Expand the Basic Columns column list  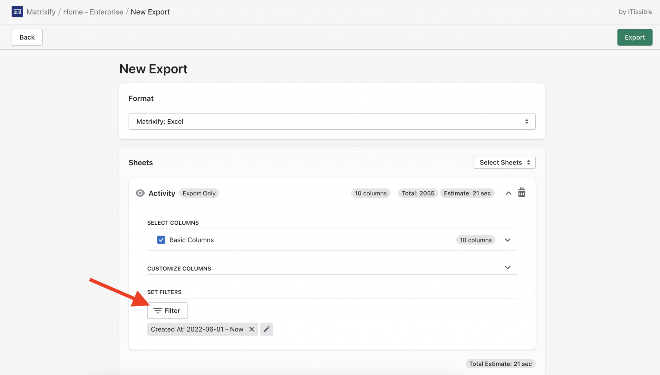tap(508, 240)
